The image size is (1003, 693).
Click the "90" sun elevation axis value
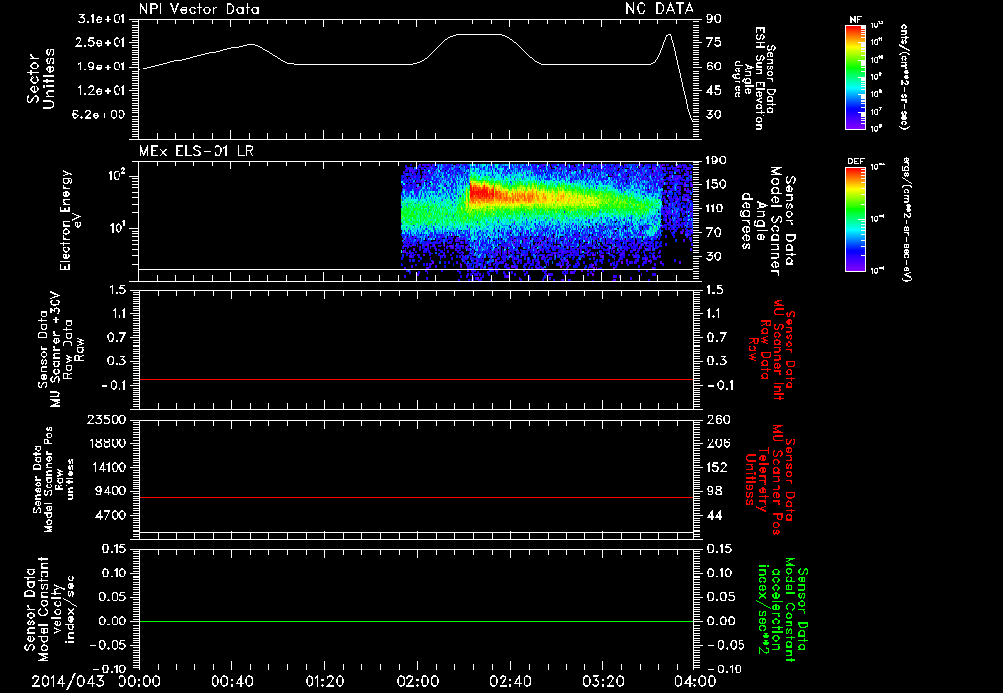[x=714, y=19]
